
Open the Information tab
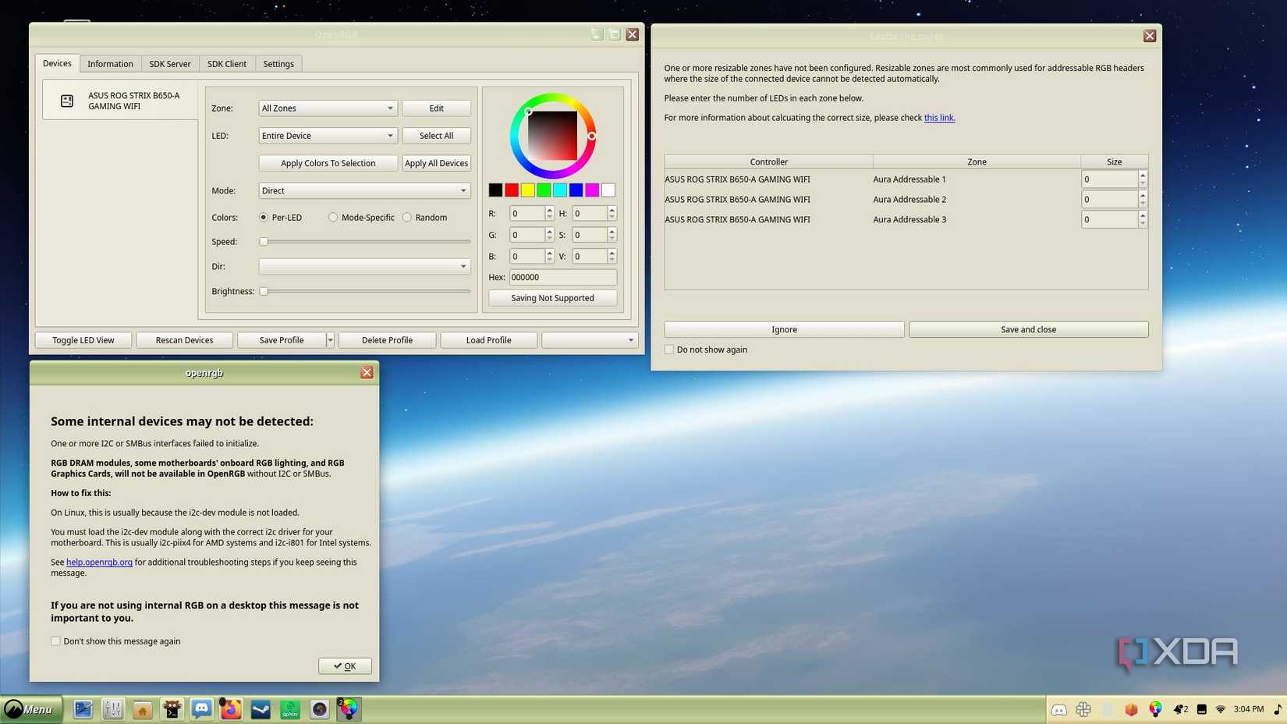[x=110, y=63]
